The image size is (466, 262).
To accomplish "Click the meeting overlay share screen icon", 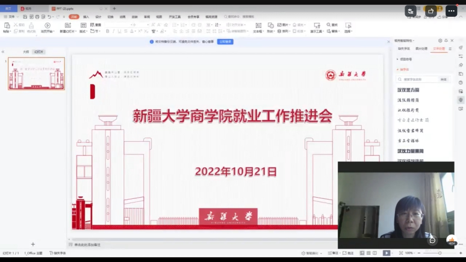I will point(430,11).
